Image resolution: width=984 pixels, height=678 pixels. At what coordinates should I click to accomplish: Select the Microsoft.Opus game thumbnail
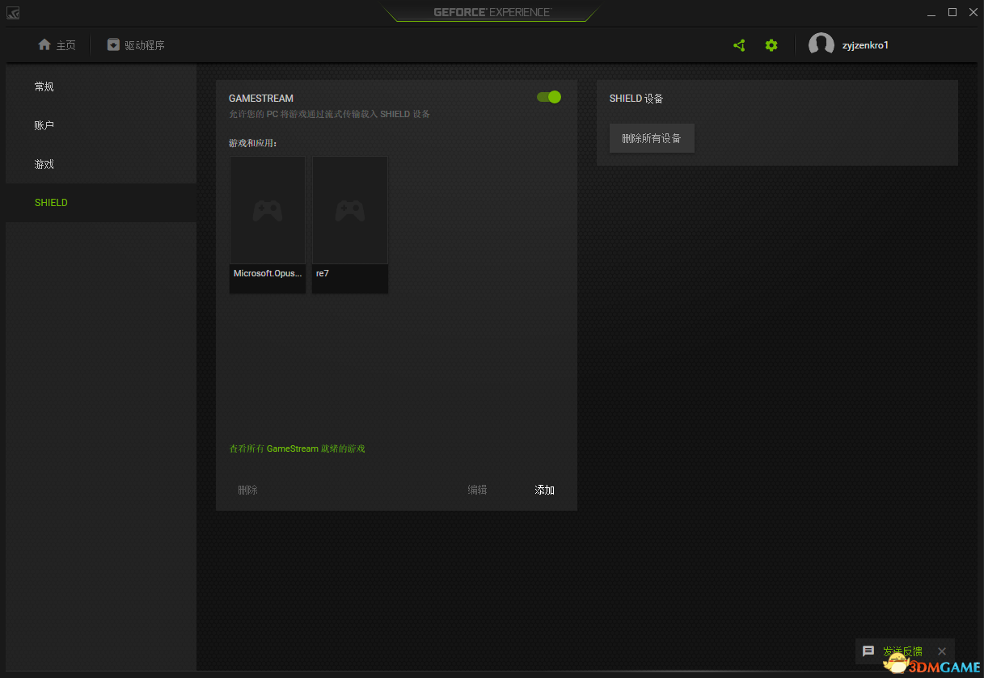[268, 225]
